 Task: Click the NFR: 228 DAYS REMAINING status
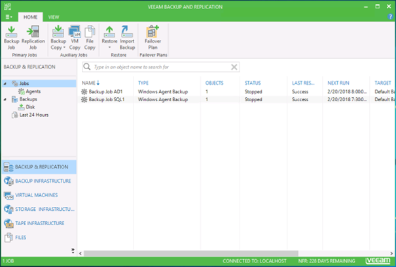(x=327, y=261)
